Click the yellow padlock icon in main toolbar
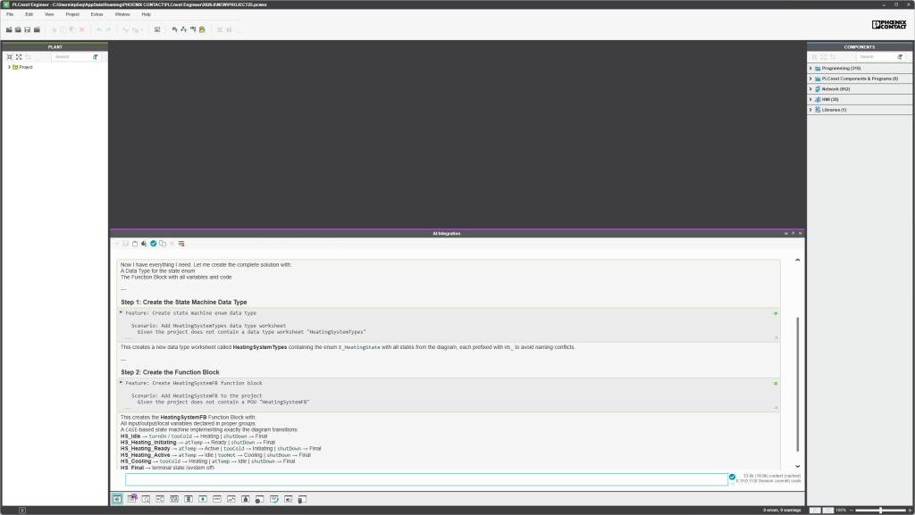 tap(202, 29)
